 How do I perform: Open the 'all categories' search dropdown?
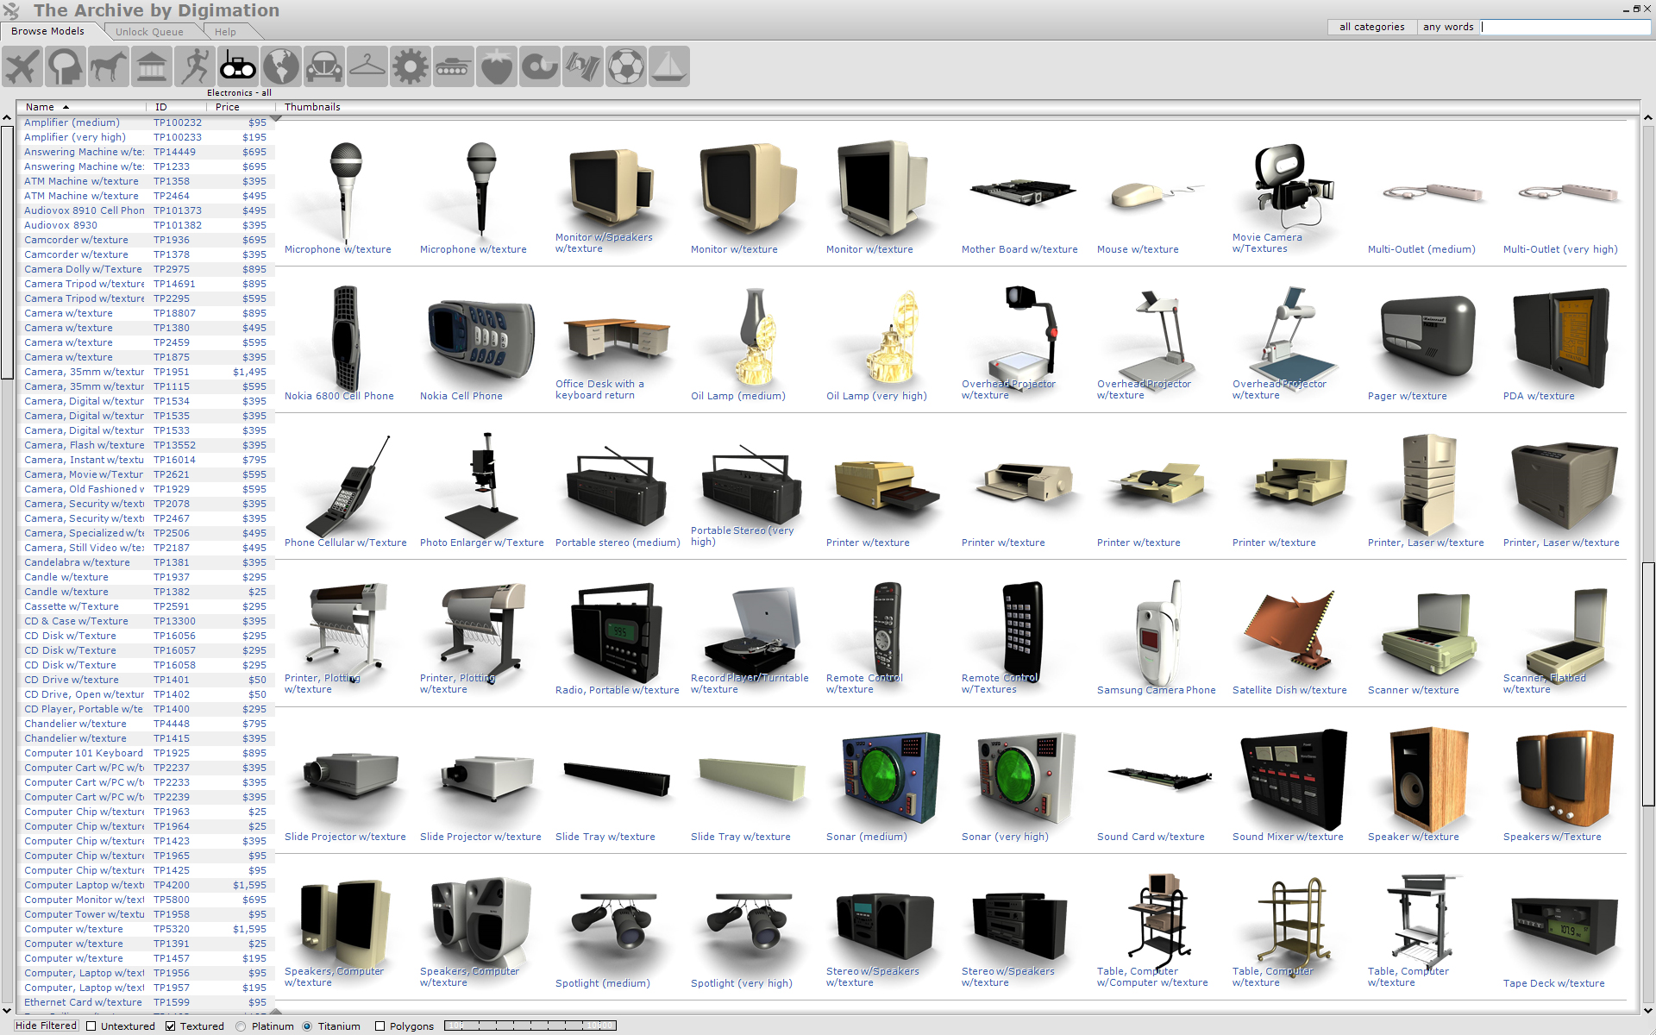pyautogui.click(x=1371, y=27)
